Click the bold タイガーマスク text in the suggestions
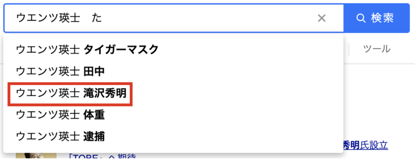 (121, 49)
